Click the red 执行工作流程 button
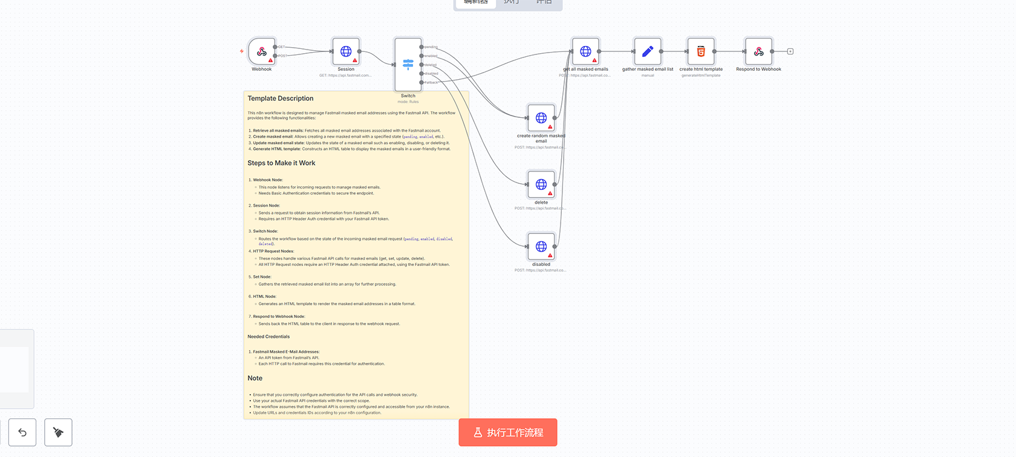The height and width of the screenshot is (457, 1016). [508, 432]
